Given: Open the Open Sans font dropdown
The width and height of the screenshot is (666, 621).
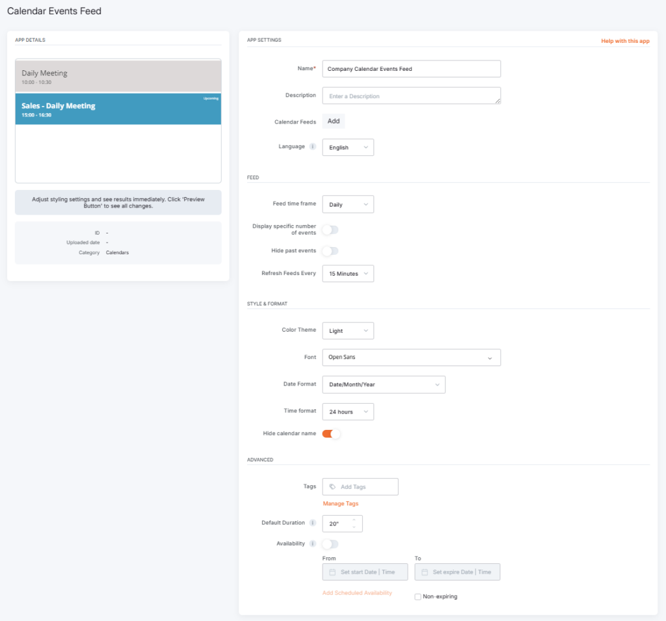Looking at the screenshot, I should 411,357.
